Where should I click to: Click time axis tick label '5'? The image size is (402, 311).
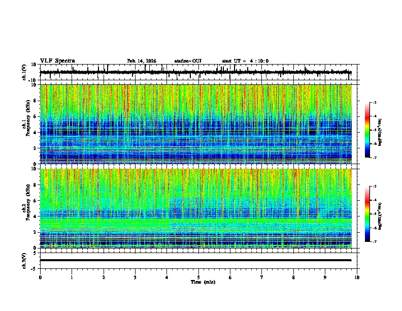coord(198,277)
